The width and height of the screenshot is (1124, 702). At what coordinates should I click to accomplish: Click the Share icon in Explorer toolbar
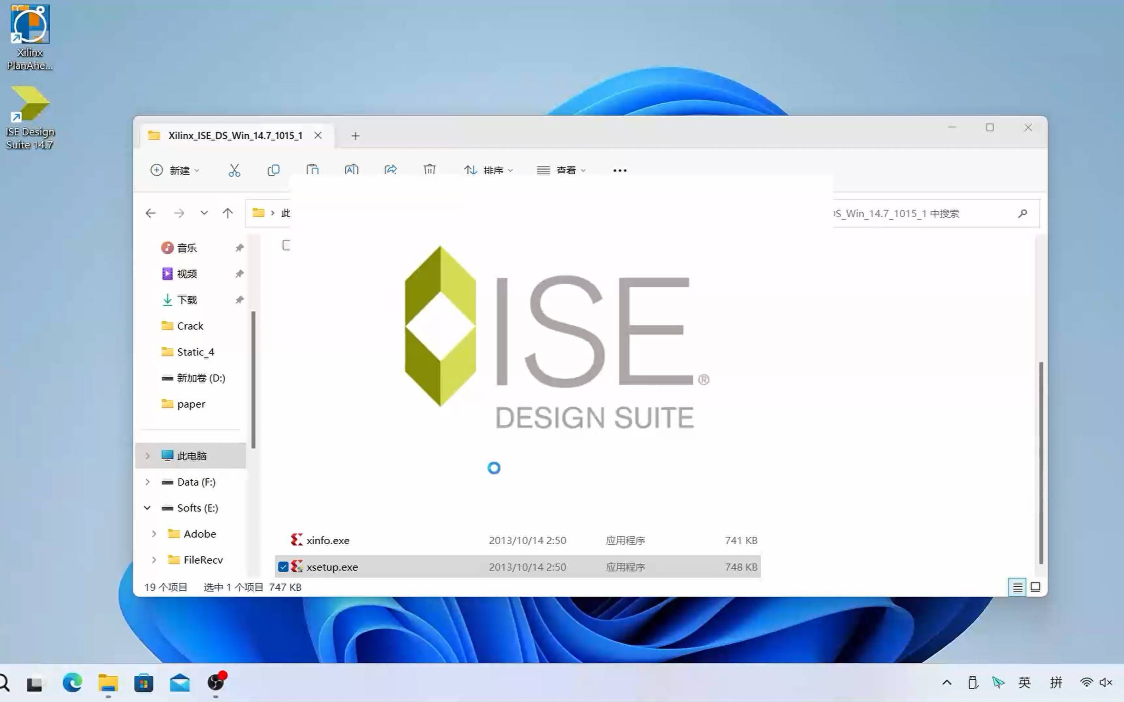(391, 169)
